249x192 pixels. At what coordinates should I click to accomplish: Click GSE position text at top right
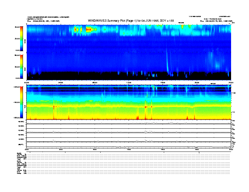coord(216,21)
